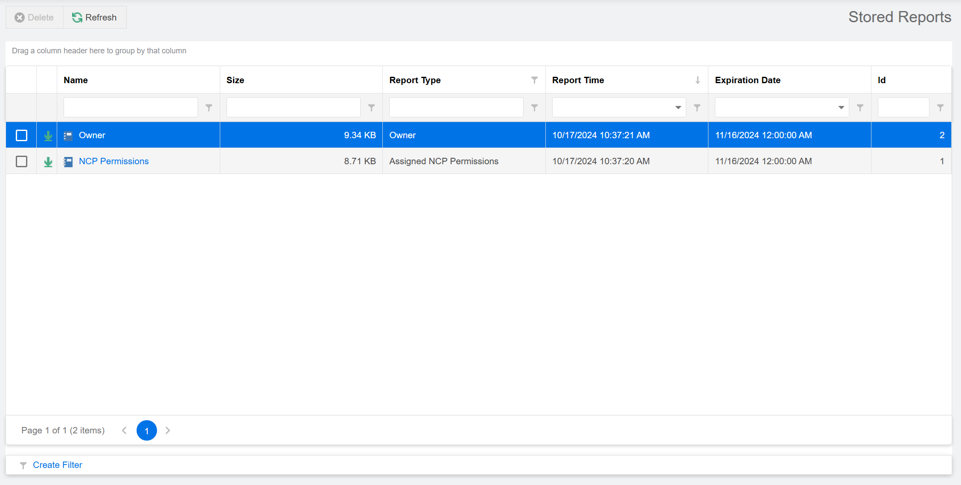
Task: Open the Report Time filter dropdown
Action: pos(678,107)
